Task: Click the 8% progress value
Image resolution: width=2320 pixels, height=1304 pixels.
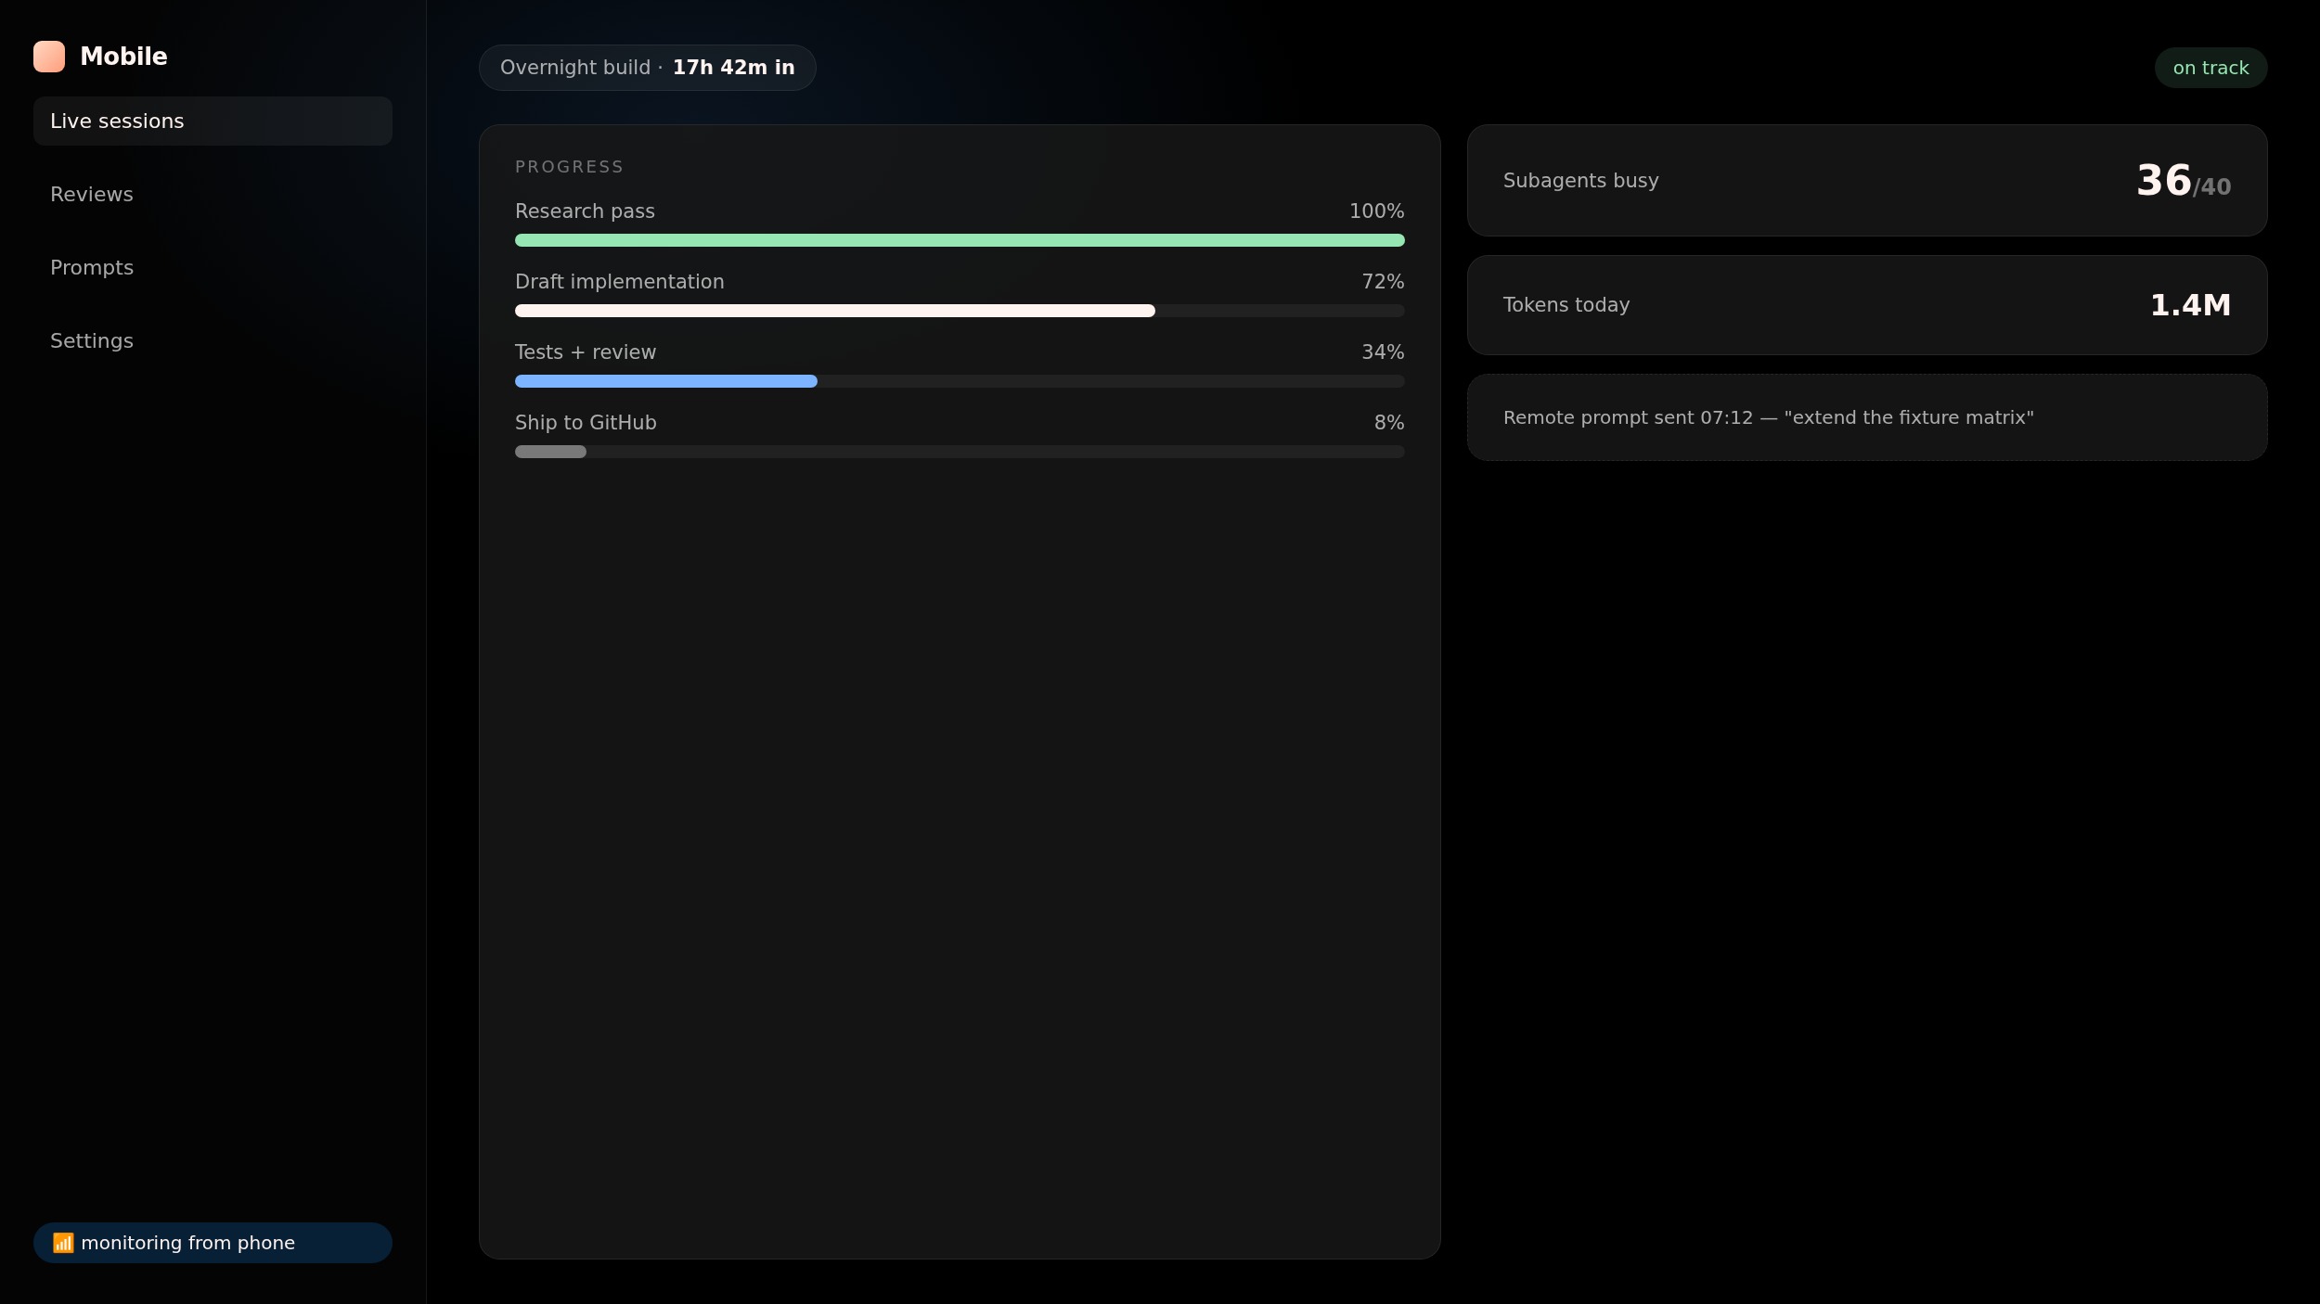Action: (x=1389, y=423)
